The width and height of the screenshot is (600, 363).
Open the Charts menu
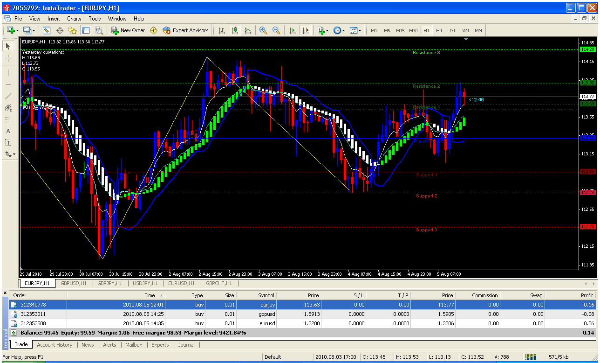coord(74,19)
